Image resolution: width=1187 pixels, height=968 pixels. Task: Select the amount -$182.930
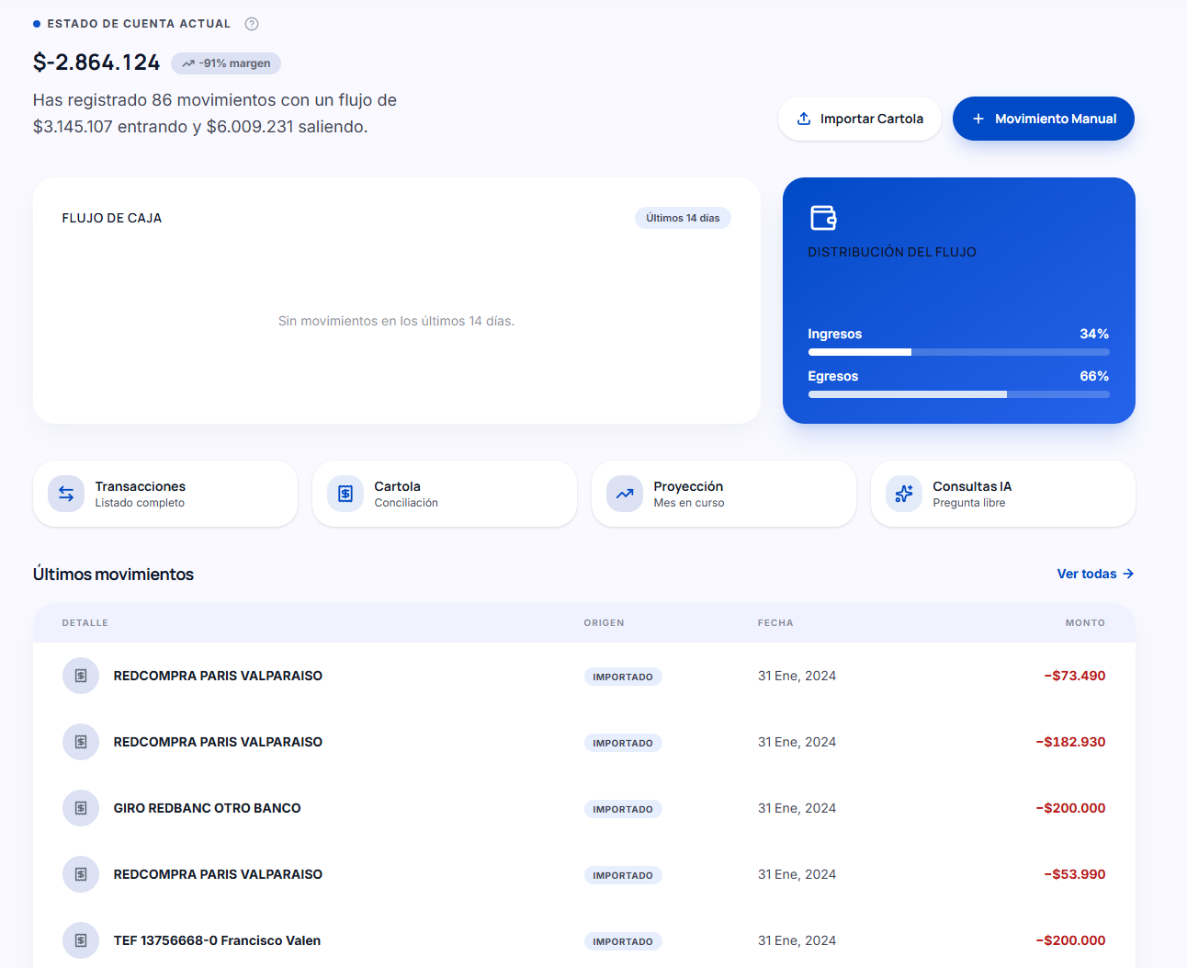pyautogui.click(x=1071, y=742)
